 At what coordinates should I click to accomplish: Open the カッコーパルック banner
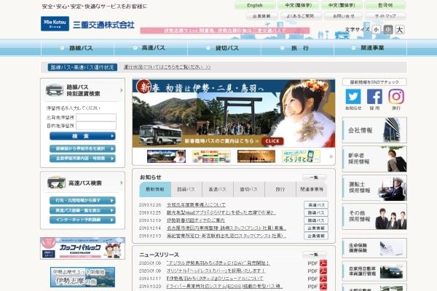83,248
